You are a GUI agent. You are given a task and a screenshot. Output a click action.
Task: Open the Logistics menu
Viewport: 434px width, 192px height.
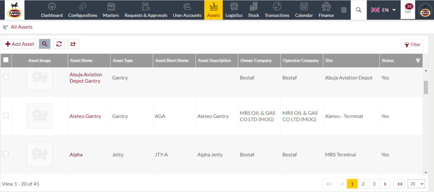234,10
